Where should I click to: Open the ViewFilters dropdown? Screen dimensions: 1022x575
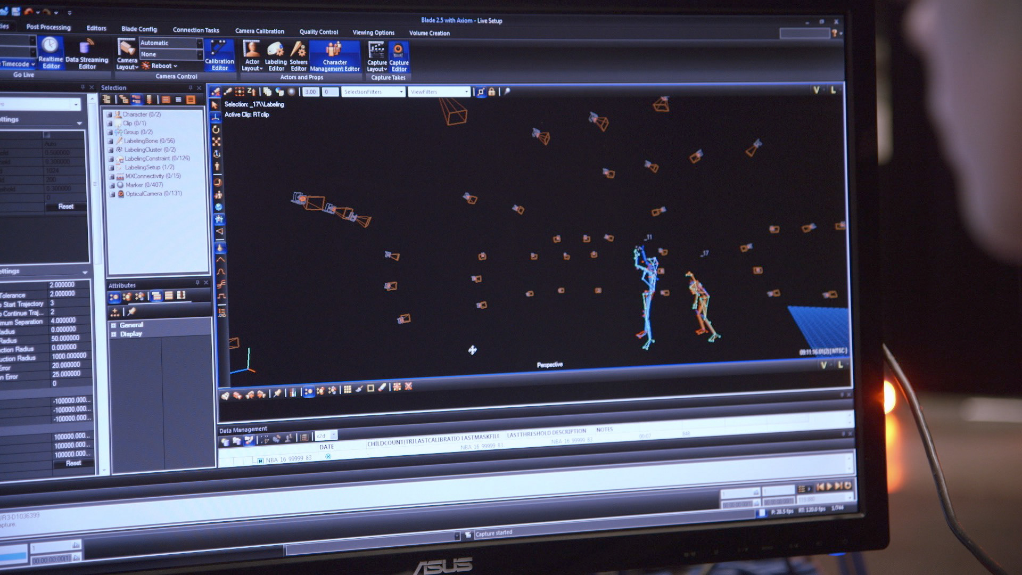440,92
